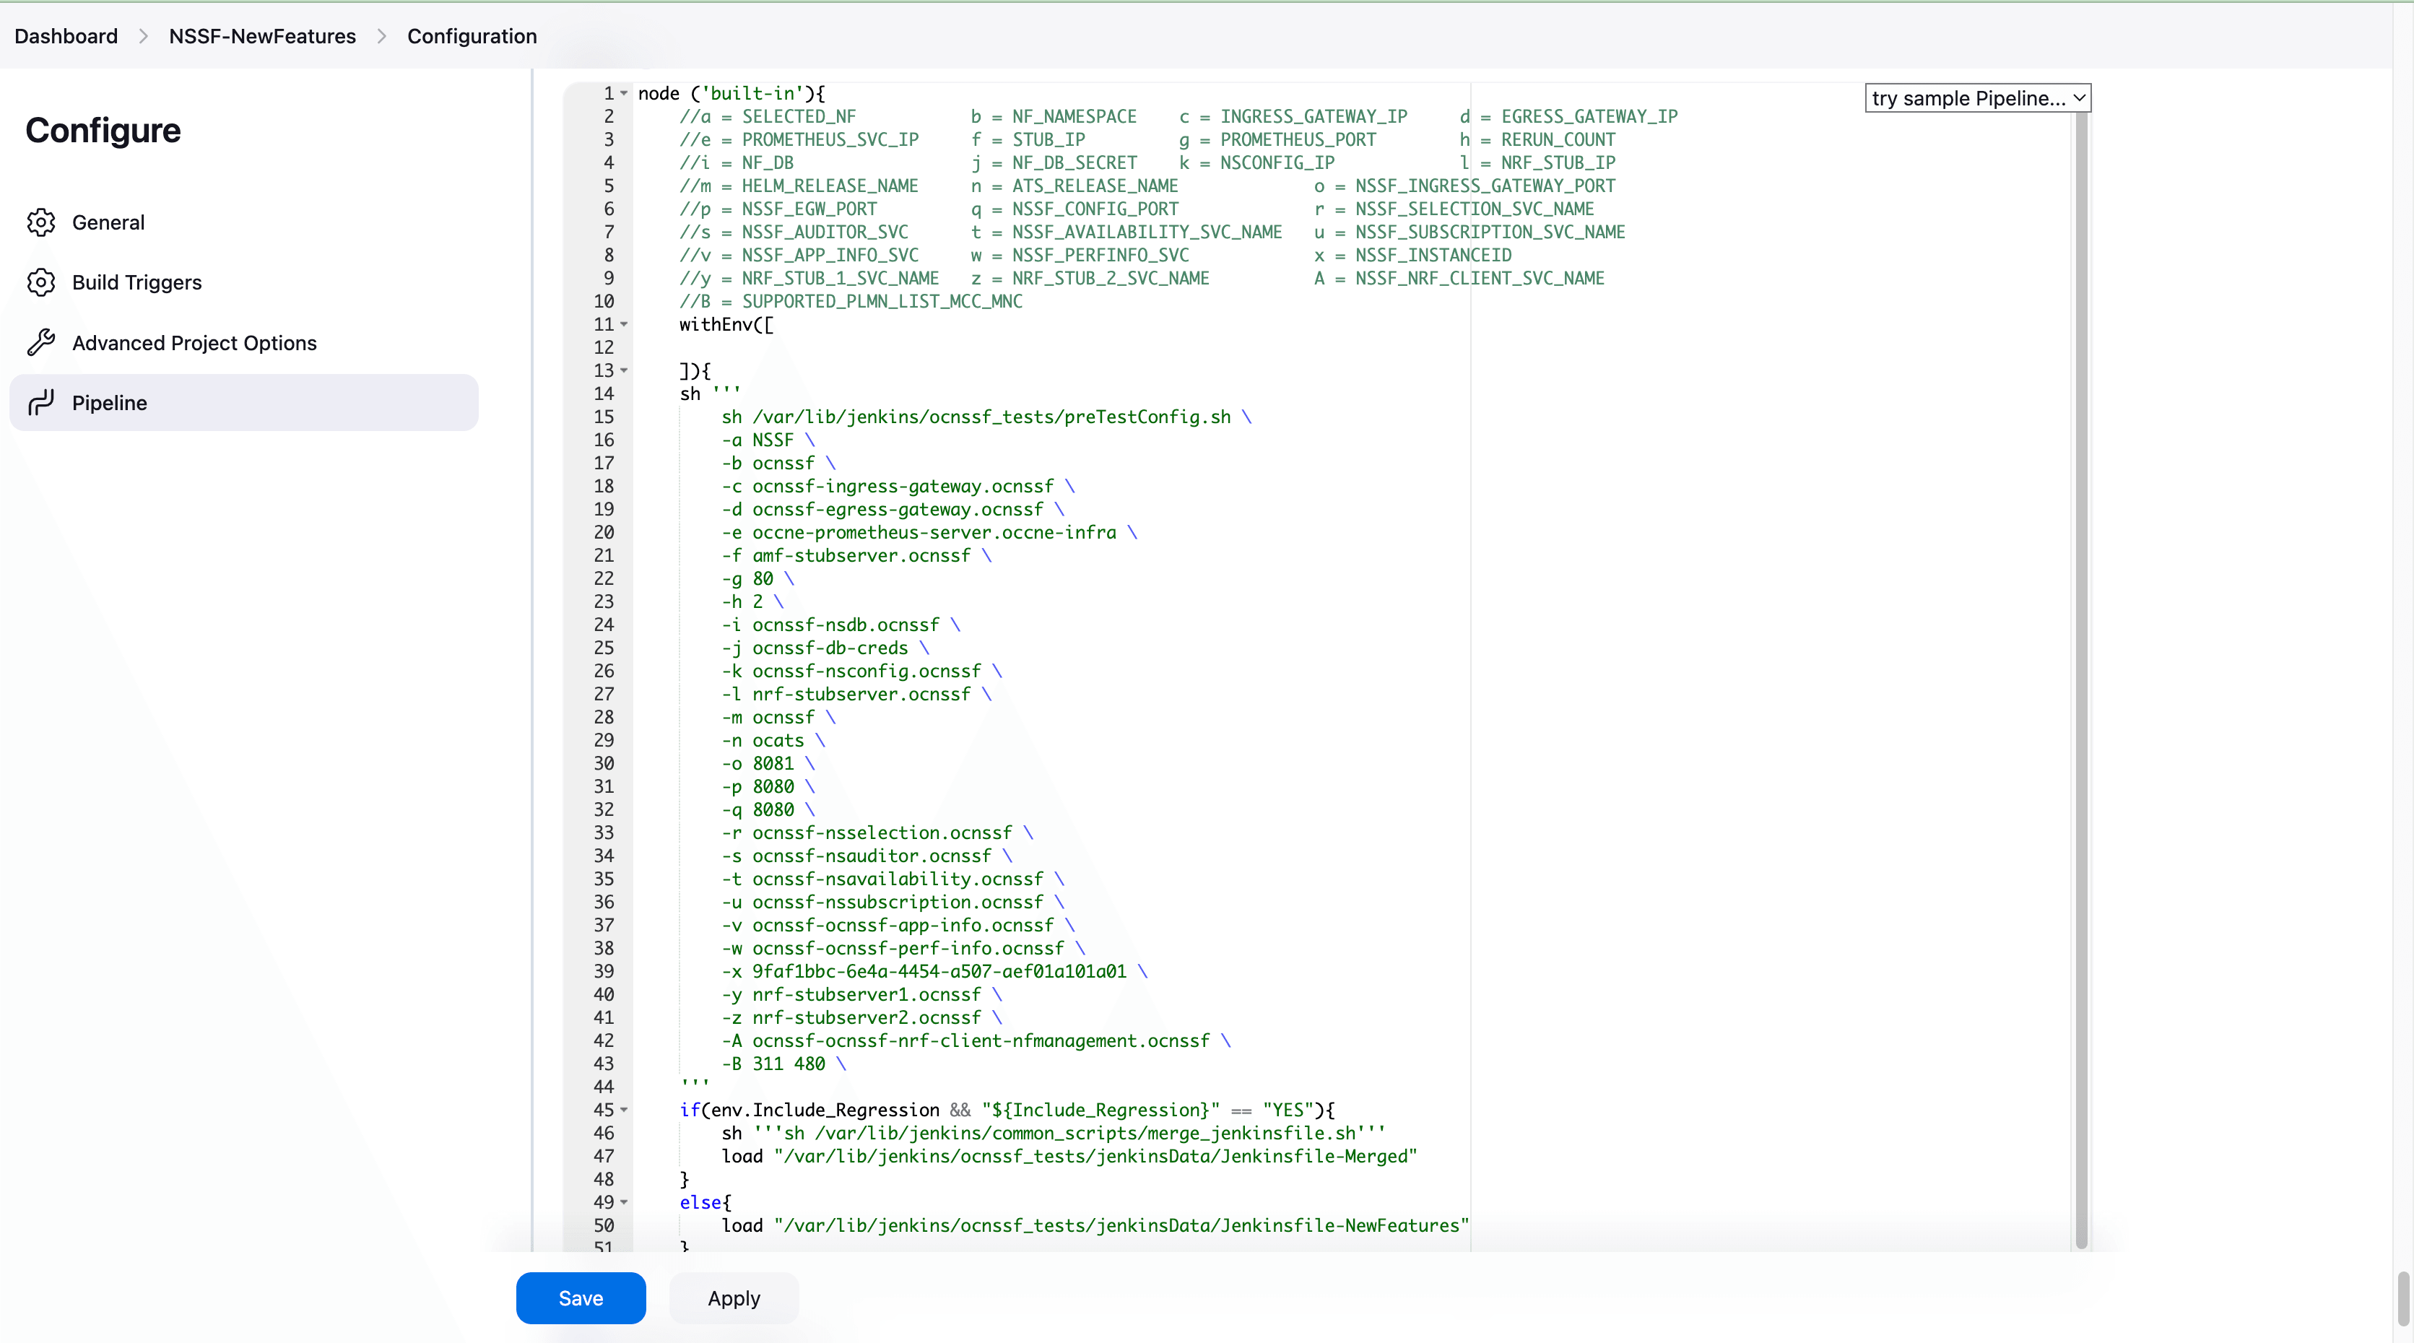Collapse the else-block fold at line 49

(x=625, y=1202)
